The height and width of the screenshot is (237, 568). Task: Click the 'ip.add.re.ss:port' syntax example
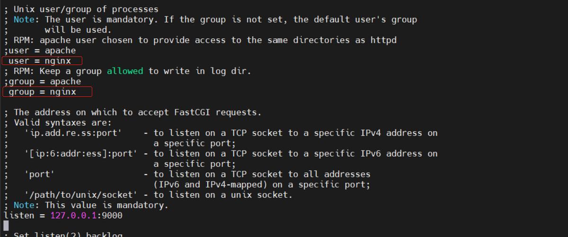pos(73,133)
